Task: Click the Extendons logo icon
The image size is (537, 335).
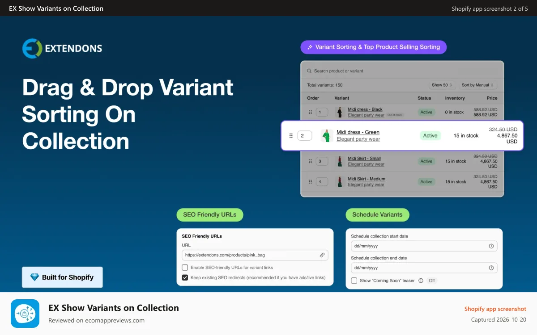Action: 32,48
